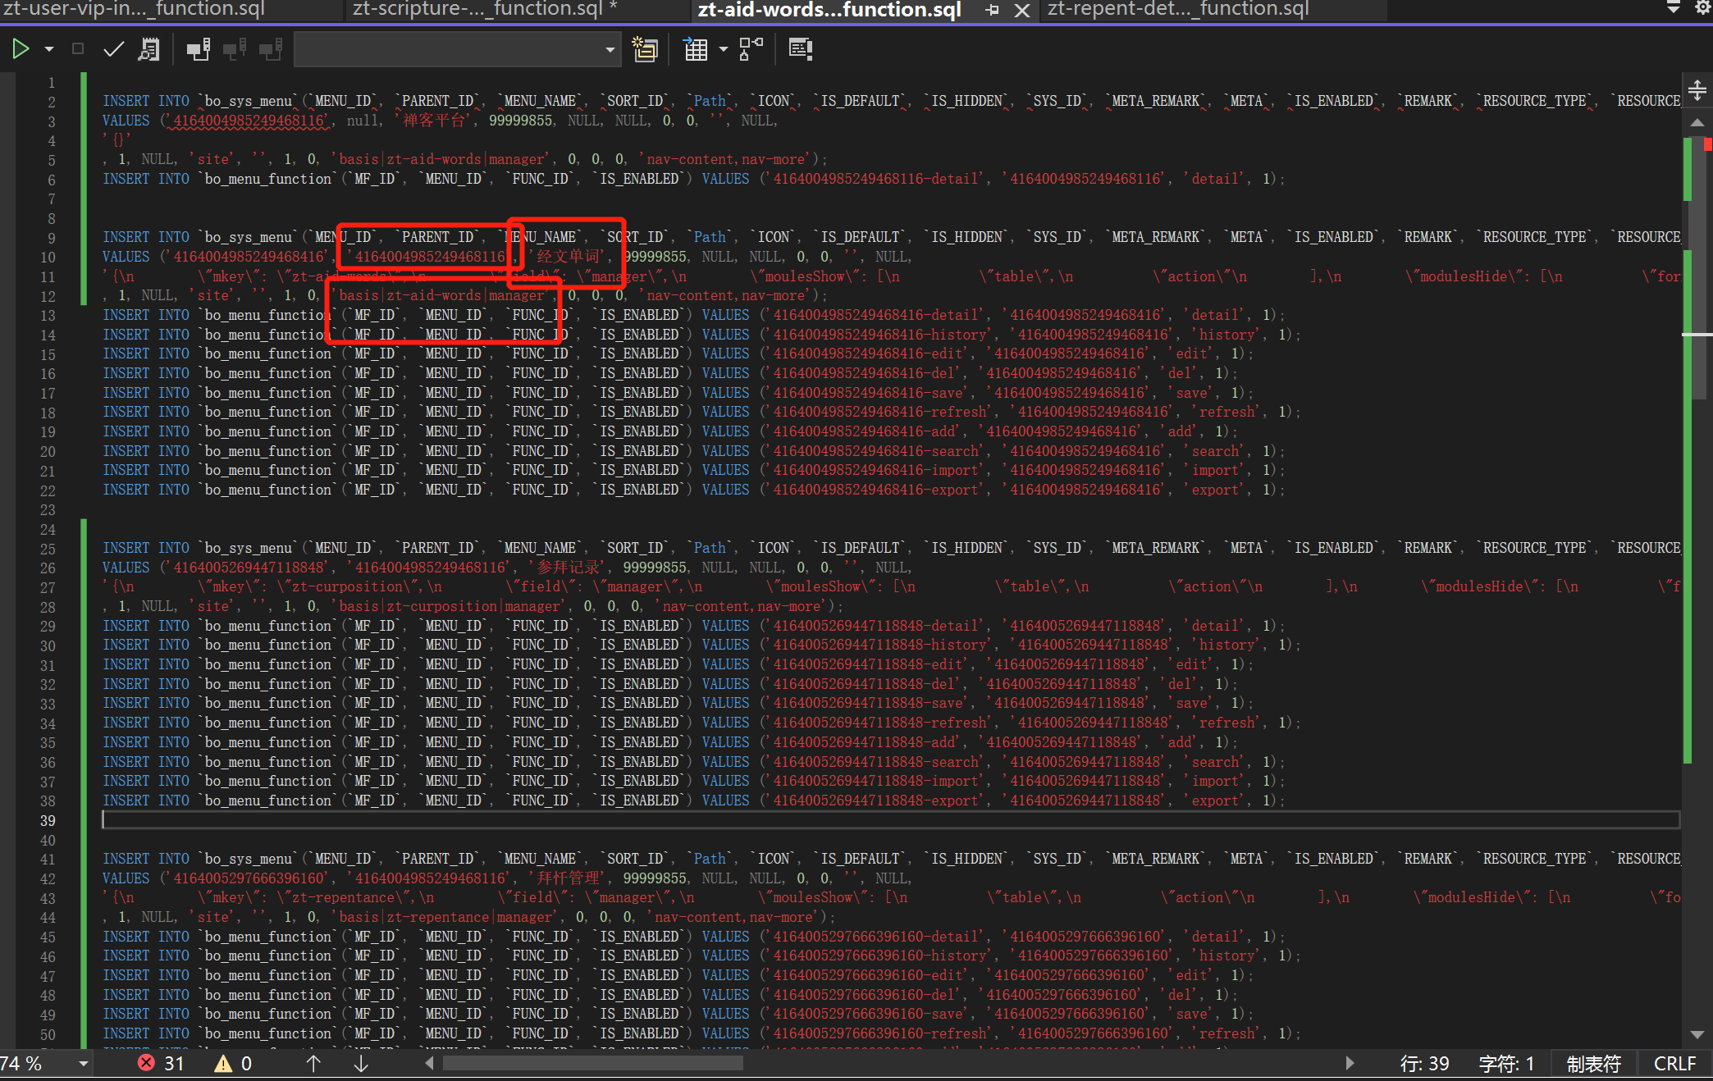Click the '参拜记录' menu name on line 26
This screenshot has height=1081, width=1713.
coord(569,568)
